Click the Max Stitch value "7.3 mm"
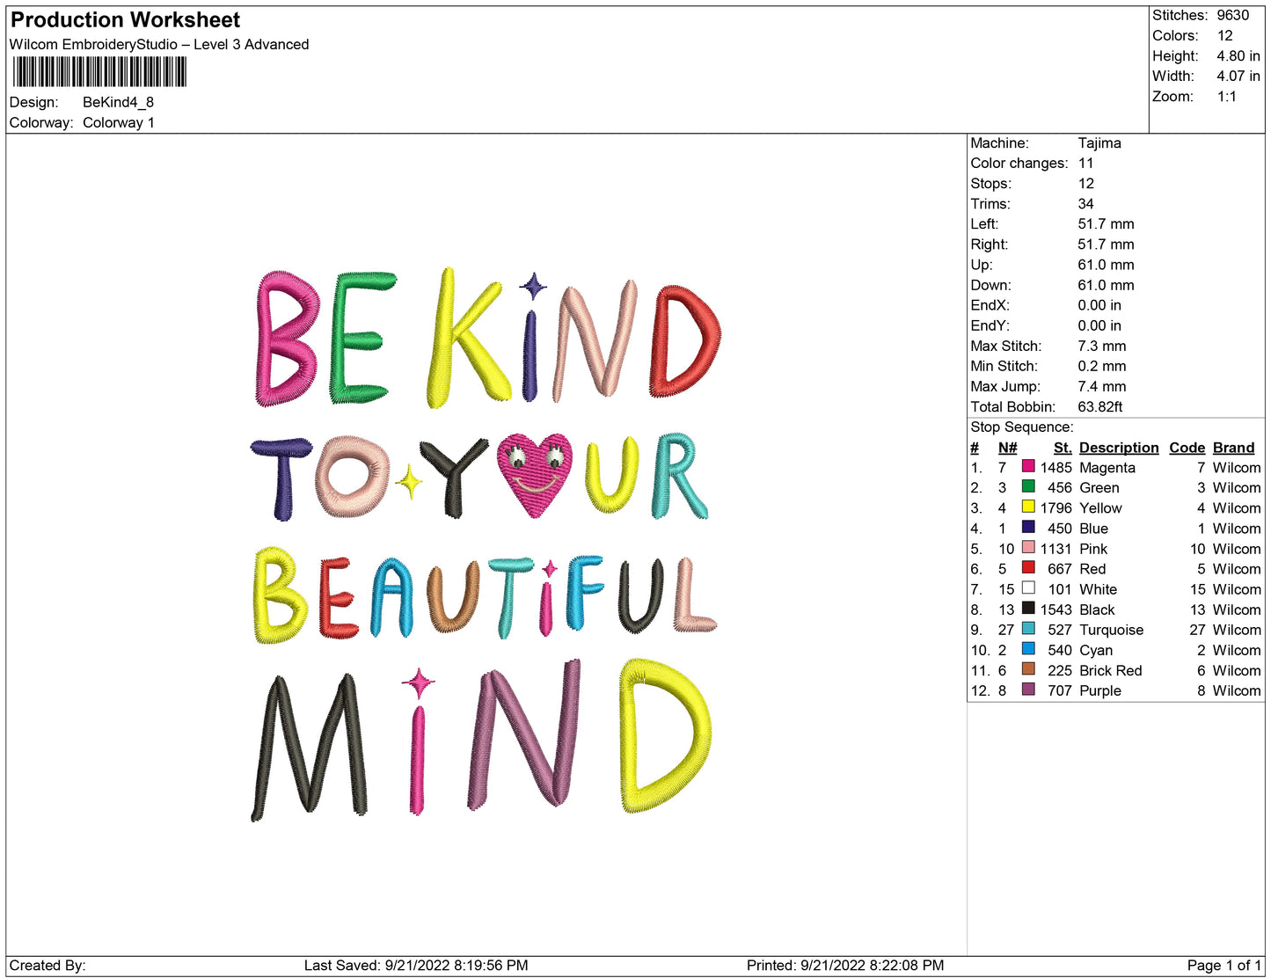The image size is (1271, 978). pyautogui.click(x=1101, y=347)
